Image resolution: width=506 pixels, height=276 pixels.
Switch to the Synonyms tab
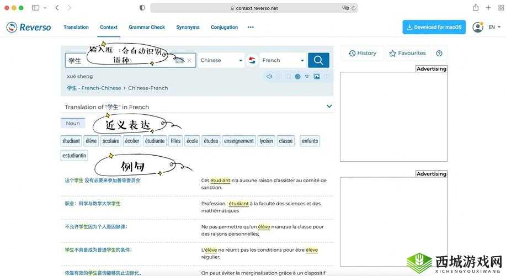188,27
